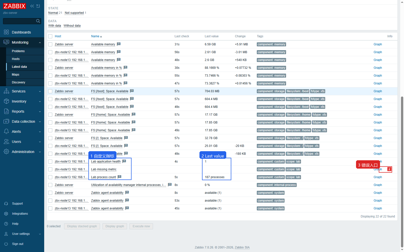
Task: Click the Services section icon
Action: pyautogui.click(x=6, y=91)
